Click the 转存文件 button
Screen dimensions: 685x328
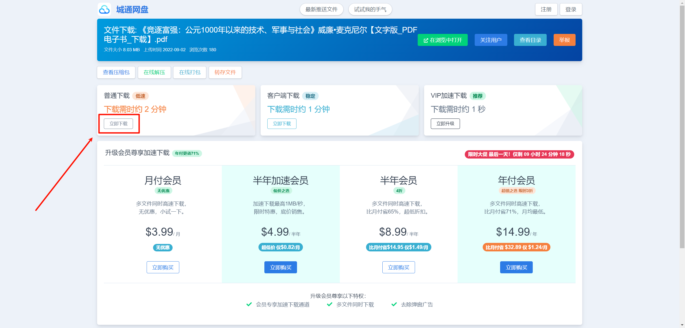click(225, 72)
